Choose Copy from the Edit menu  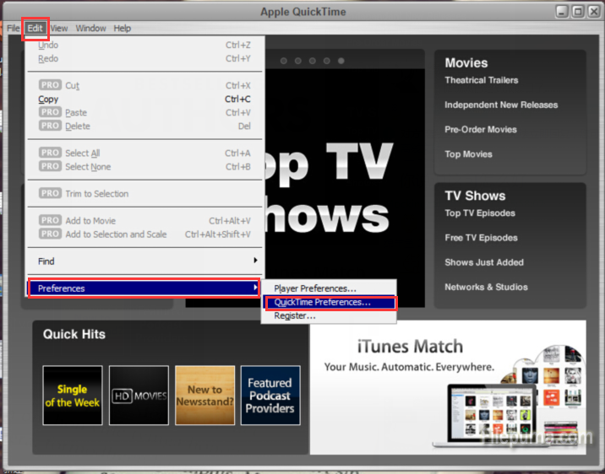(x=49, y=100)
